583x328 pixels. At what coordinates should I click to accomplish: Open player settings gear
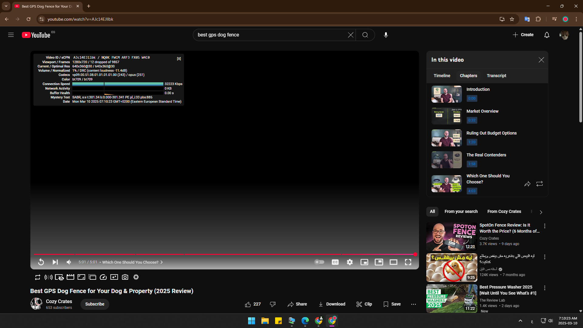tap(350, 262)
